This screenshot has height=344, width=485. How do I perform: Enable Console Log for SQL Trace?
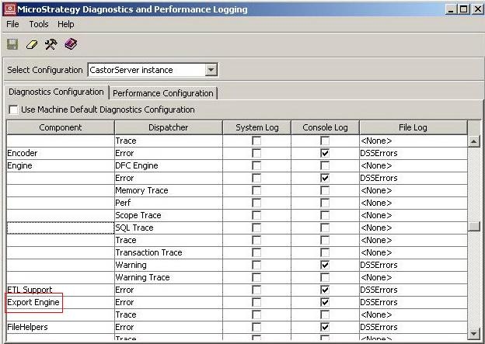click(x=325, y=228)
